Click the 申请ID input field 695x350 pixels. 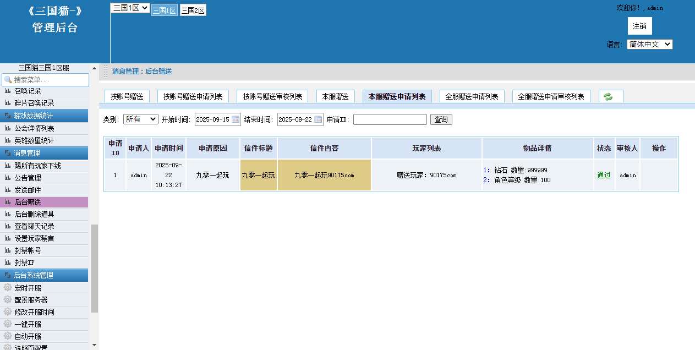[390, 119]
